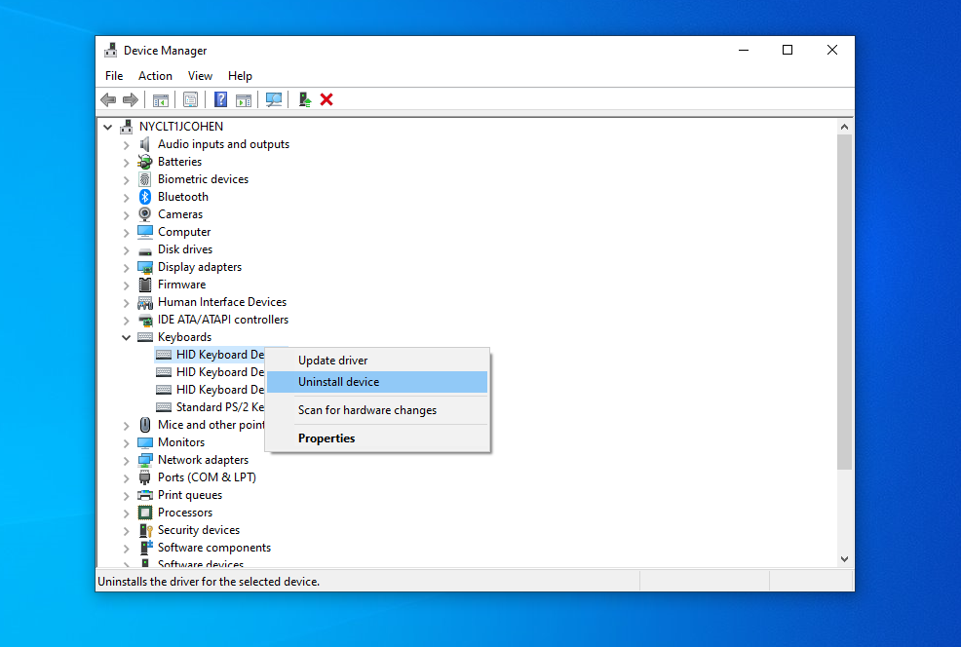The image size is (961, 647).
Task: Select Update driver in the context menu
Action: pos(332,360)
